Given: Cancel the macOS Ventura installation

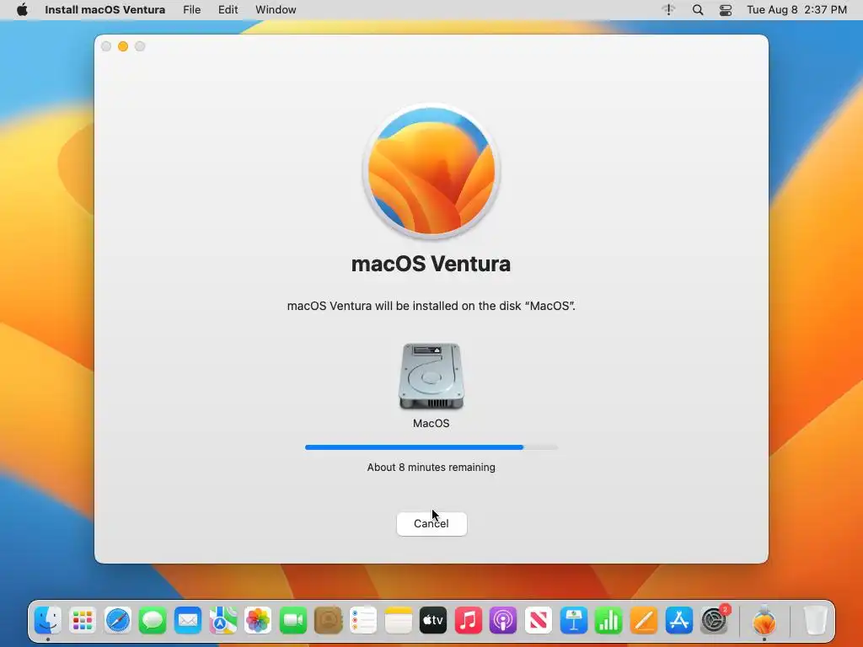Looking at the screenshot, I should 431,524.
